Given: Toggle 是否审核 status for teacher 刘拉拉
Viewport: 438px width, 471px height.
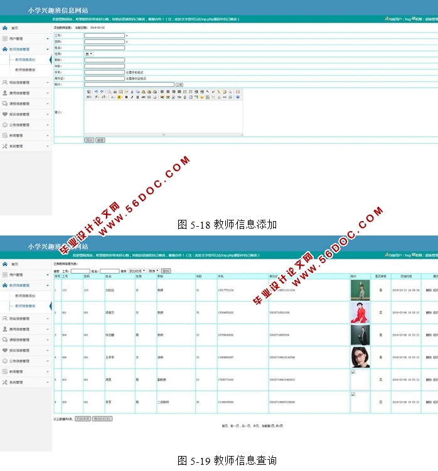Looking at the screenshot, I should pyautogui.click(x=381, y=290).
